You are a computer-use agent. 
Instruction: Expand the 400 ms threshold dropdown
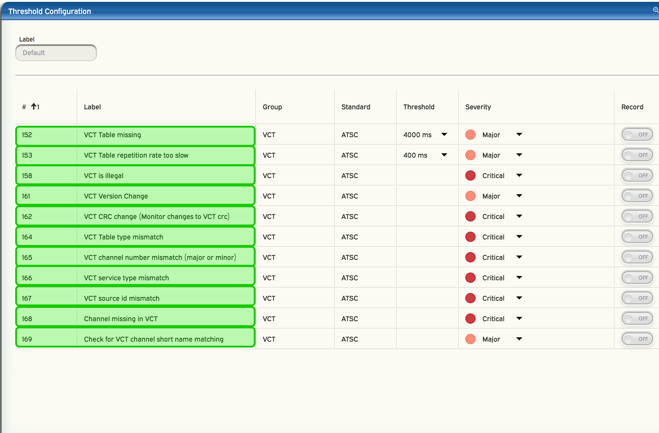click(444, 155)
